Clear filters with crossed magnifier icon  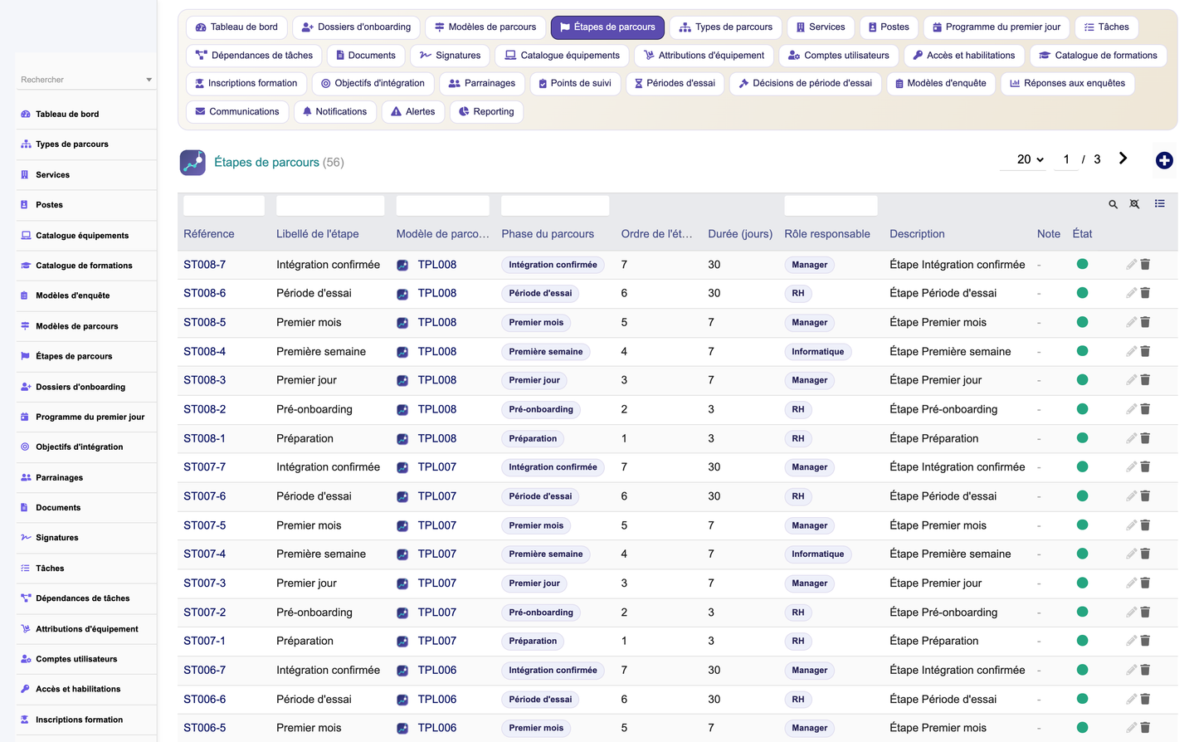pos(1134,204)
